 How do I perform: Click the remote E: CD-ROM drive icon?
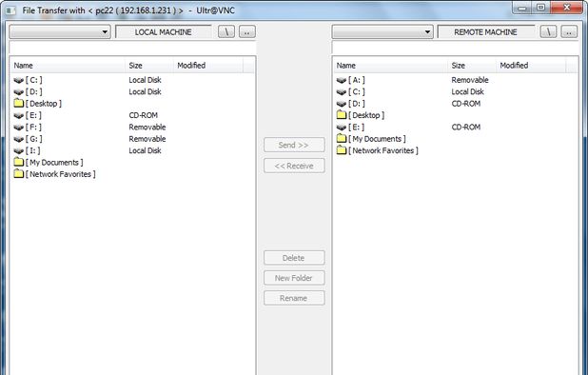(342, 128)
